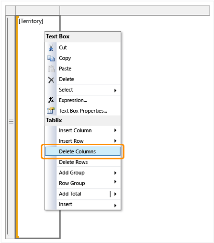Click the Paste clipboard icon
The width and height of the screenshot is (214, 243).
click(x=51, y=69)
